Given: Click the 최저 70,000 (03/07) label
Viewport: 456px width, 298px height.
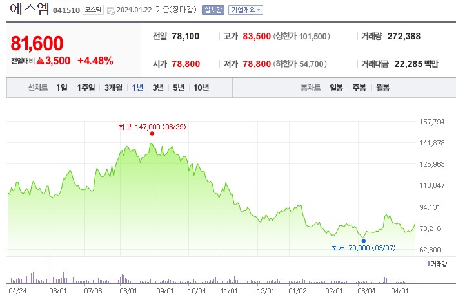Looking at the screenshot, I should click(x=364, y=248).
